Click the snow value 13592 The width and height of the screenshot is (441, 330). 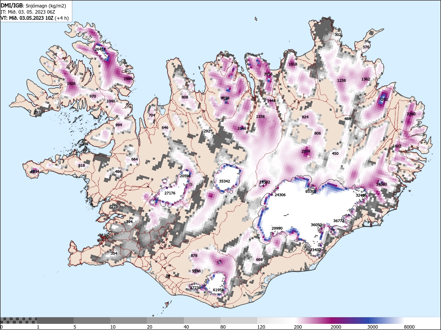(x=265, y=182)
